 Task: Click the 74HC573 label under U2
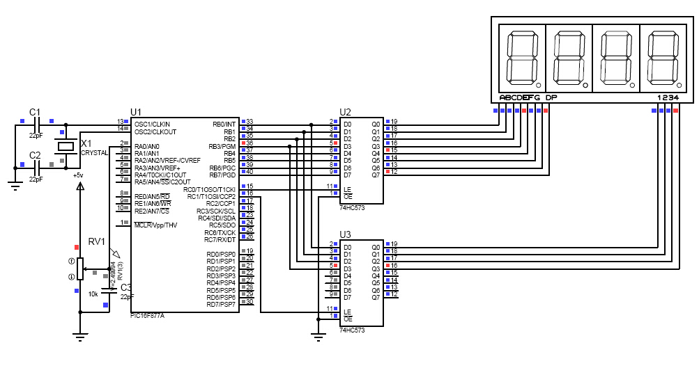[x=352, y=208]
